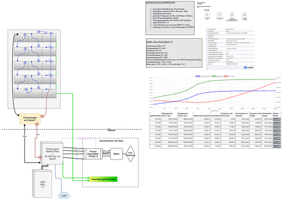Open Details for the 0.5 kWh row
282x199 pixels.
click(277, 123)
